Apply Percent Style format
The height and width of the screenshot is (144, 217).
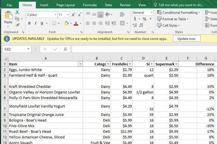[145, 19]
